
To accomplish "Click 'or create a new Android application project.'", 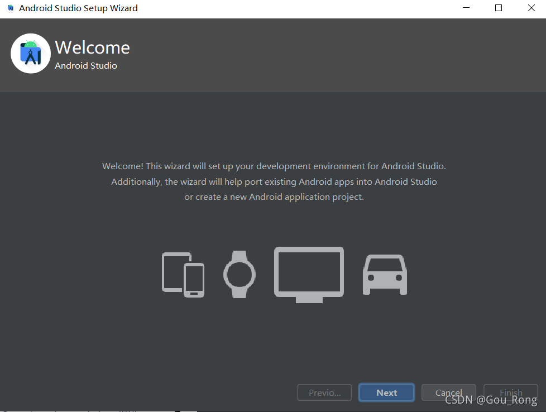I will [x=274, y=197].
